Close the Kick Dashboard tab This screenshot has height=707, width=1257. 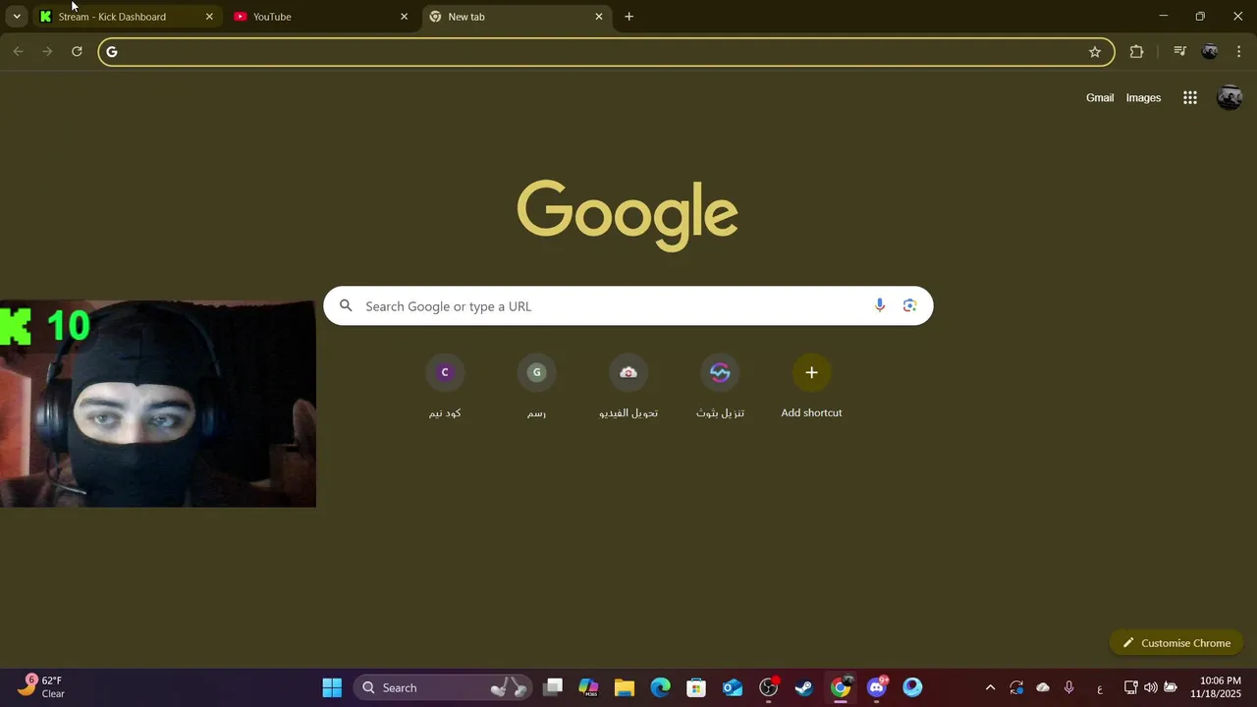[209, 17]
